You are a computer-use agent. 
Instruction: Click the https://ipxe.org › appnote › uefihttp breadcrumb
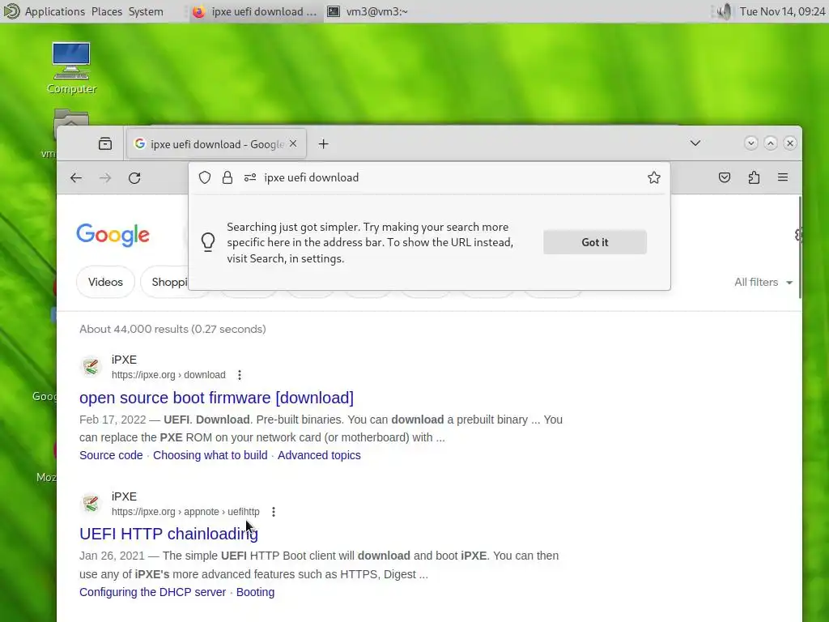(185, 512)
